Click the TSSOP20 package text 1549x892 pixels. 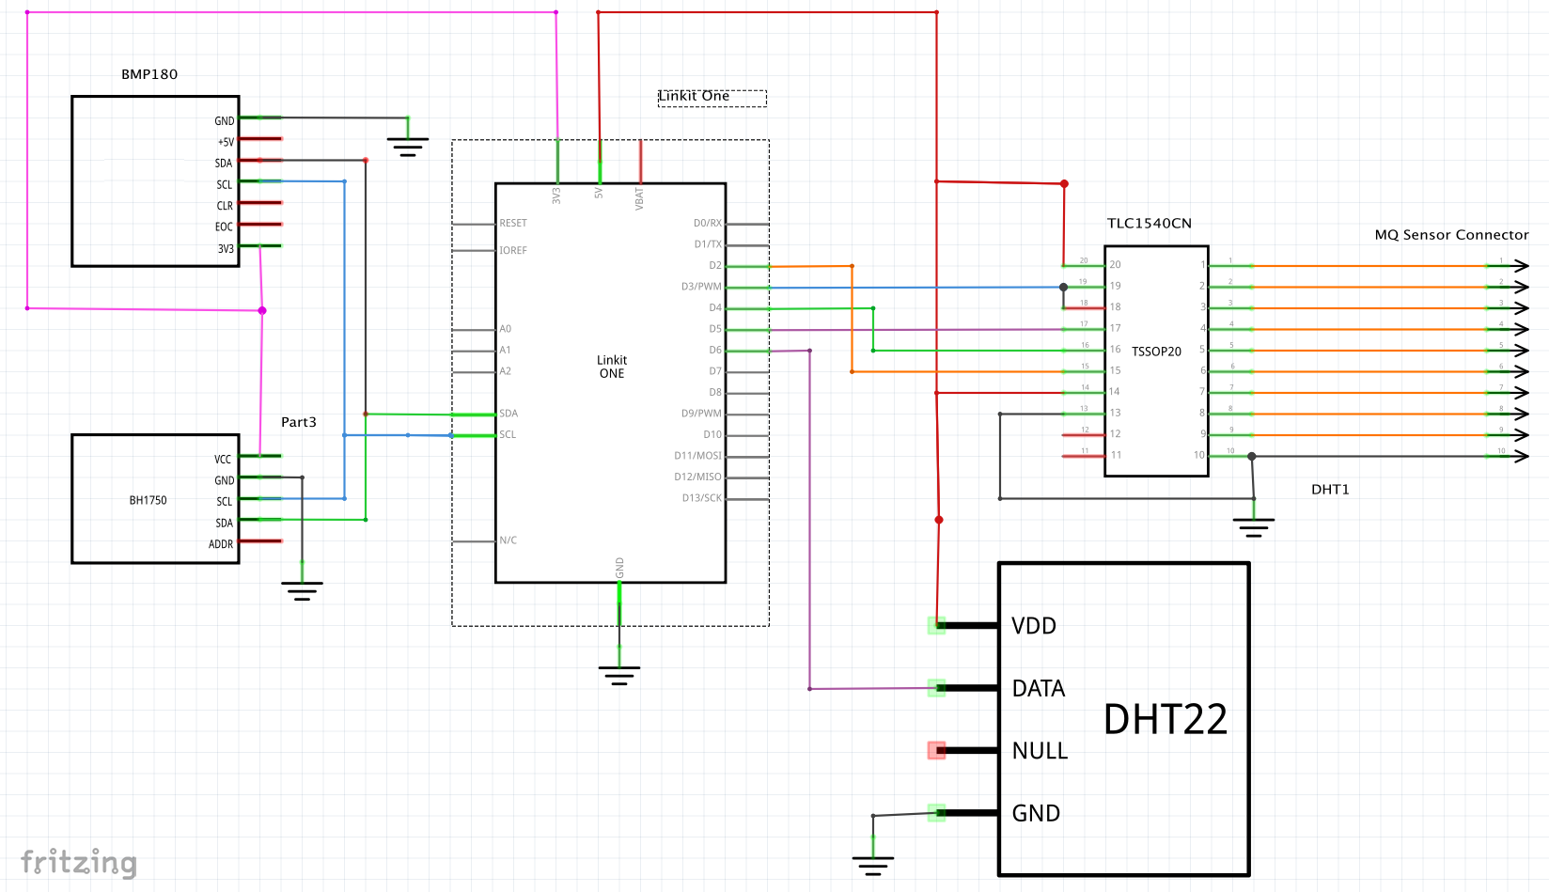pos(1156,352)
